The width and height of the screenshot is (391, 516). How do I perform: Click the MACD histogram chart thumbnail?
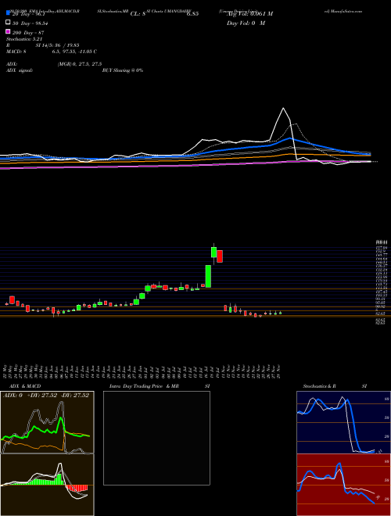click(47, 485)
